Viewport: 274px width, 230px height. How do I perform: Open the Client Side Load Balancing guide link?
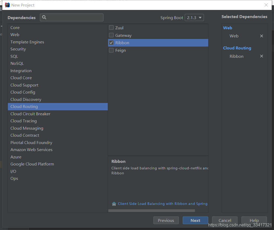click(163, 204)
